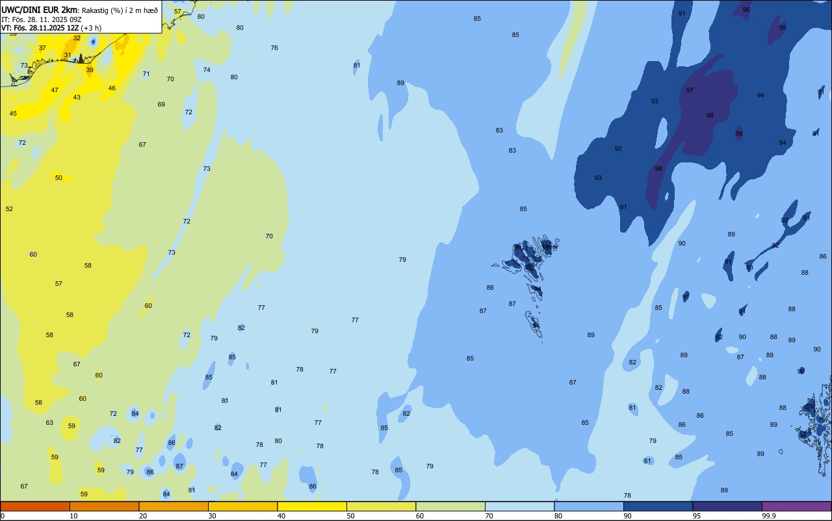Click the map reading 52
This screenshot has height=521, width=832.
click(x=9, y=209)
